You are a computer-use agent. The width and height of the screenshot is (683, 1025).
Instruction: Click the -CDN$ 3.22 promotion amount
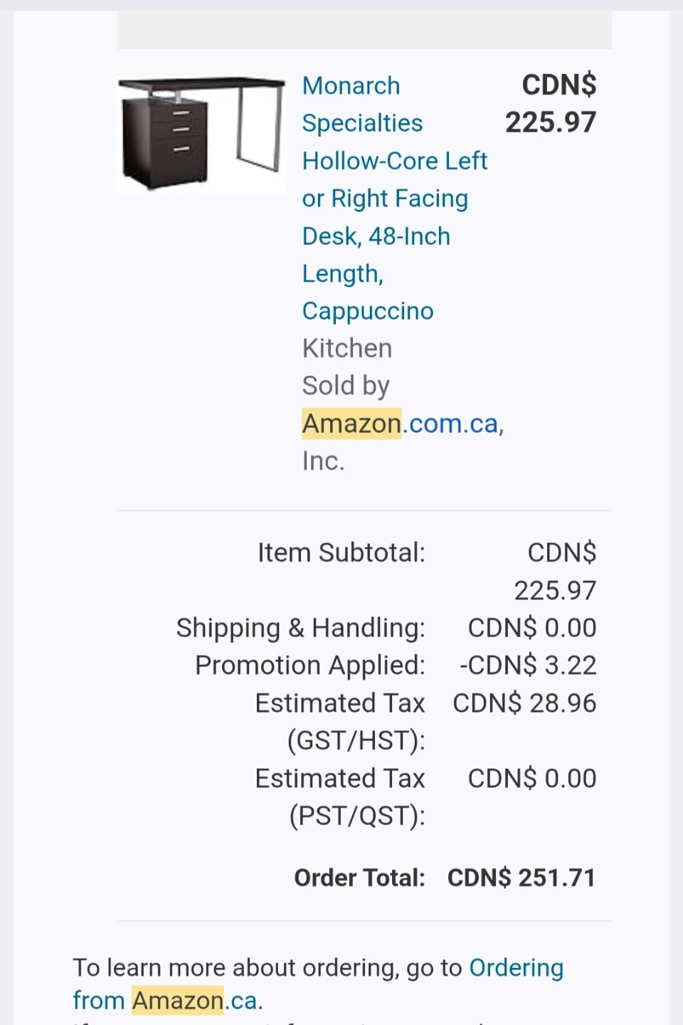[528, 666]
